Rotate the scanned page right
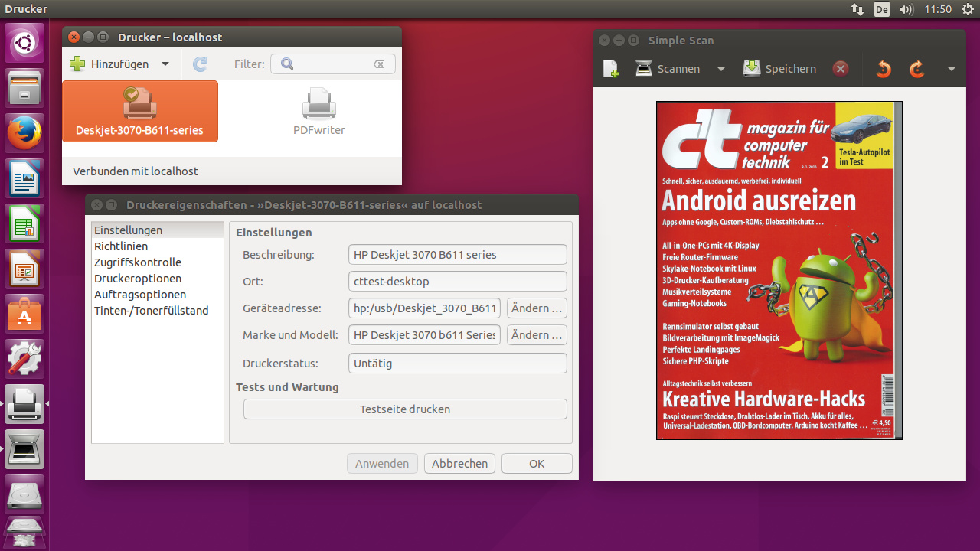 [917, 69]
